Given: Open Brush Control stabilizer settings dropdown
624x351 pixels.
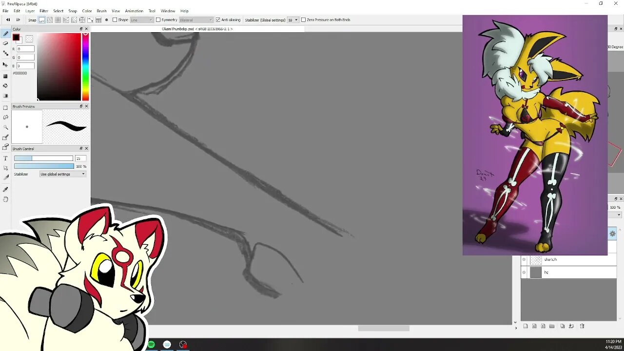Looking at the screenshot, I should tap(63, 174).
